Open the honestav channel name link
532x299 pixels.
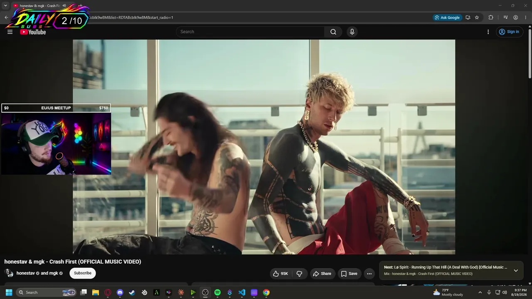point(25,273)
